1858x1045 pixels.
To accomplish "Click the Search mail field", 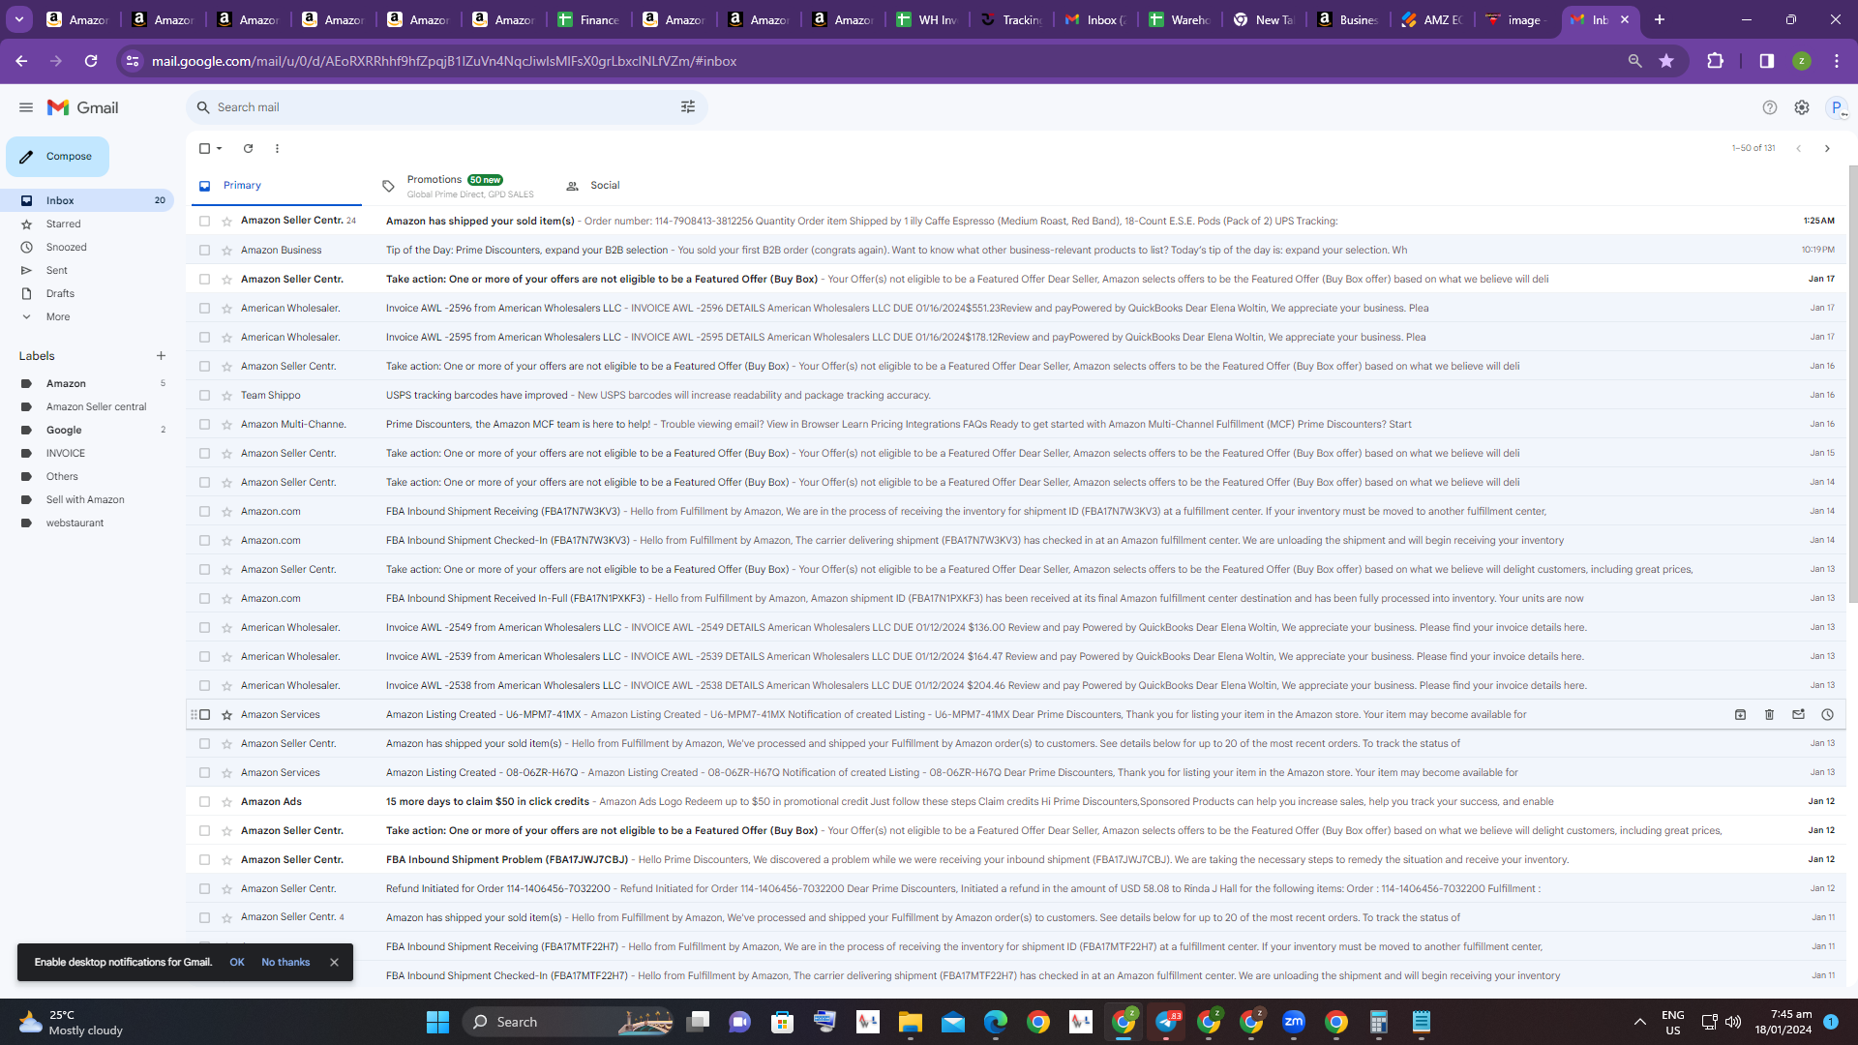I will (445, 107).
